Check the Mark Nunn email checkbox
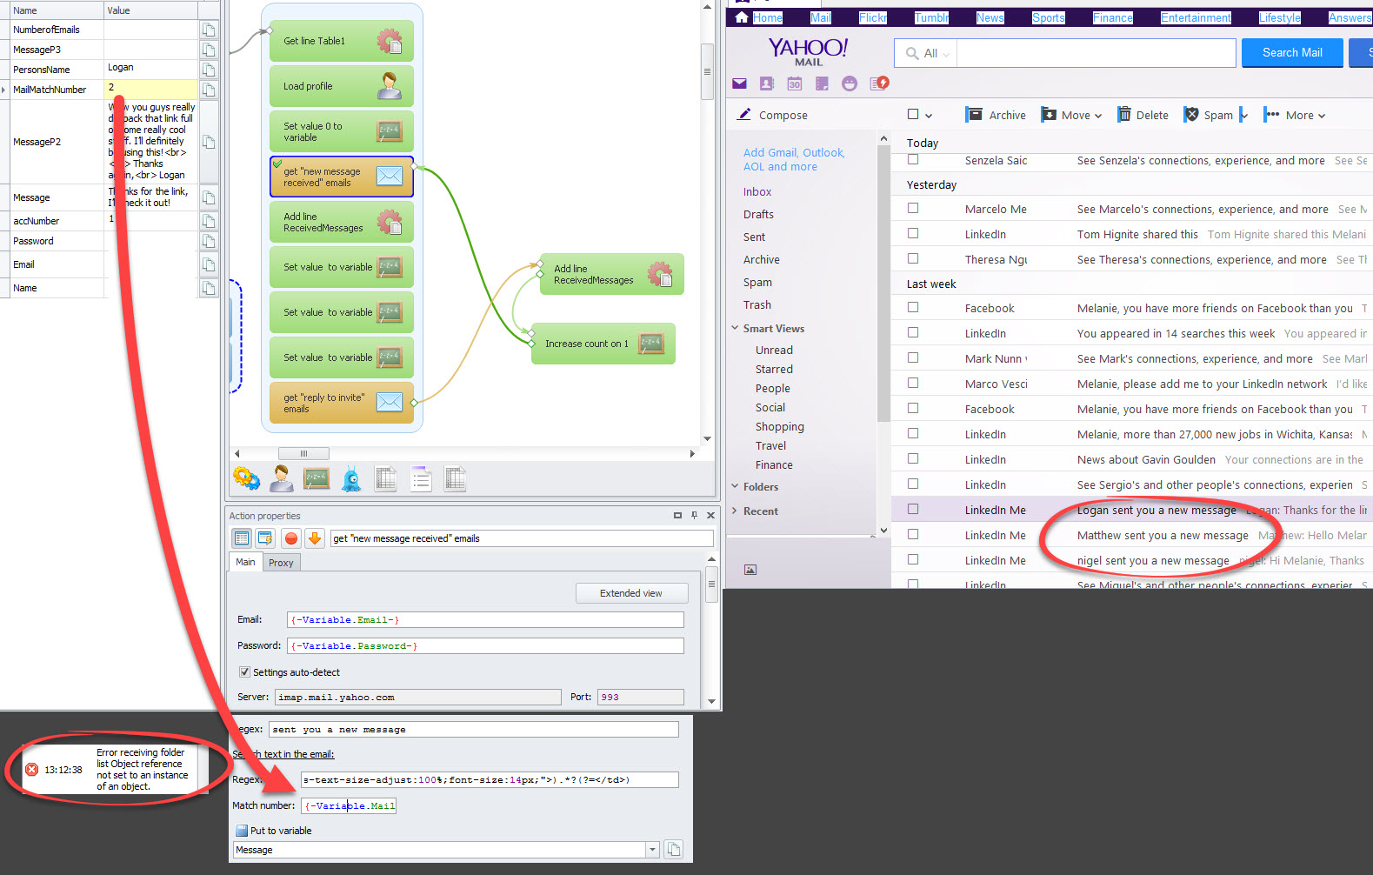Screen dimensions: 1373x875 click(913, 357)
